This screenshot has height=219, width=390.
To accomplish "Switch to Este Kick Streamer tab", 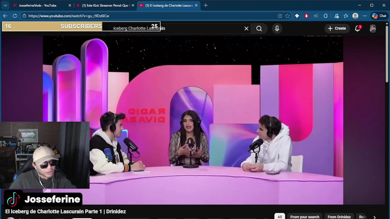I will 105,5.
